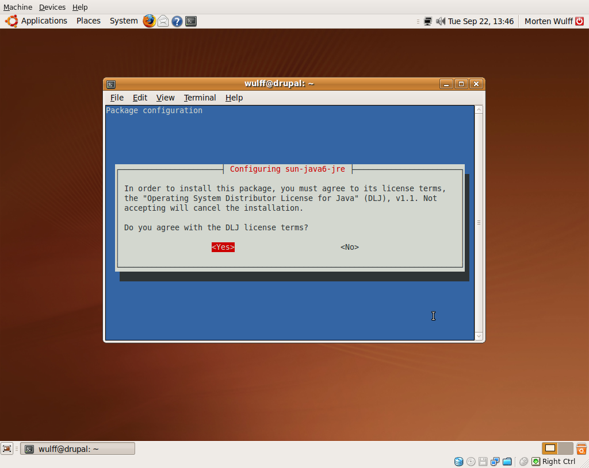589x468 pixels.
Task: Open the terminal window's Help menu
Action: pyautogui.click(x=234, y=98)
